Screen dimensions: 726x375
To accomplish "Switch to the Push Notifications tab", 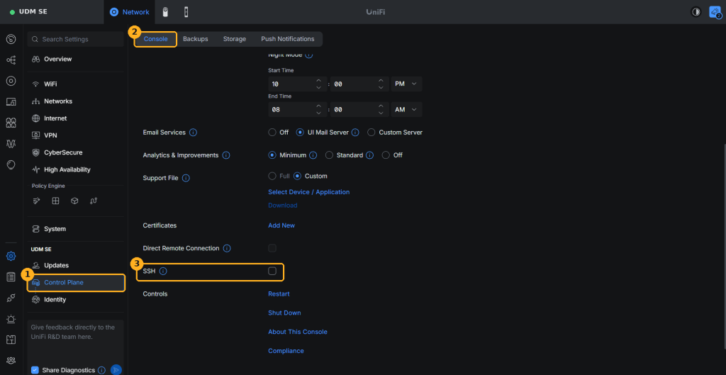I will [x=288, y=39].
